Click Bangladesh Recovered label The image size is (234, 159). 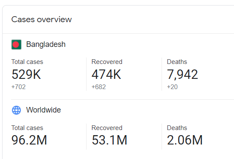click(x=107, y=62)
